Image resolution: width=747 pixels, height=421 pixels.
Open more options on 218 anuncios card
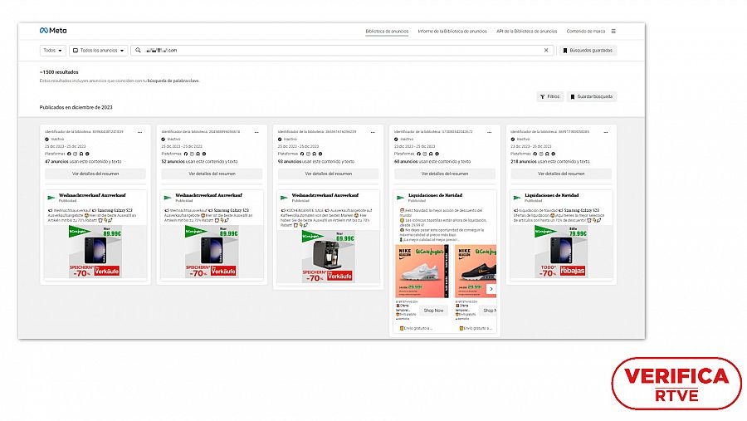(x=606, y=132)
